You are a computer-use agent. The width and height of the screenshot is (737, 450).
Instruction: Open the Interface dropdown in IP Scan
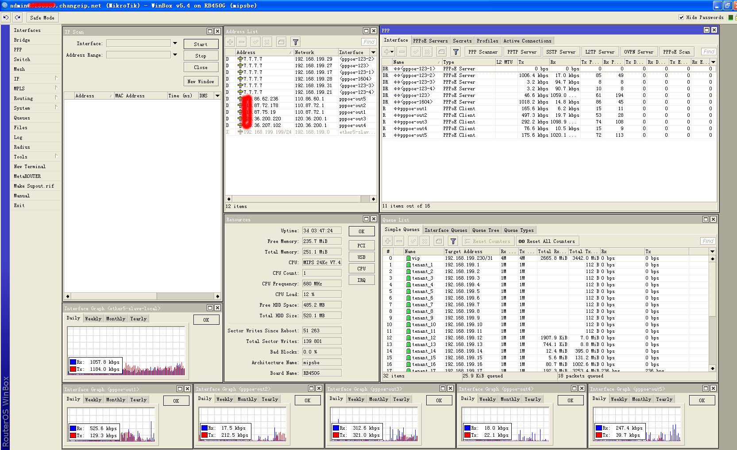[175, 43]
